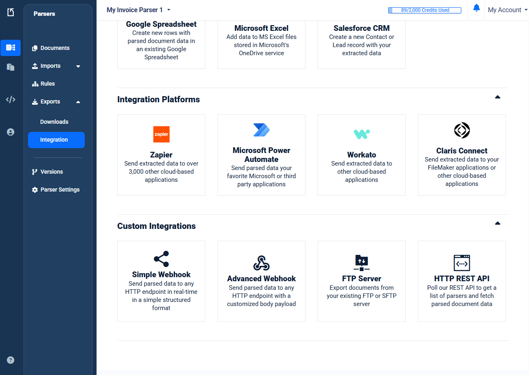This screenshot has height=375, width=529.
Task: Open the help question mark icon
Action: [x=11, y=360]
